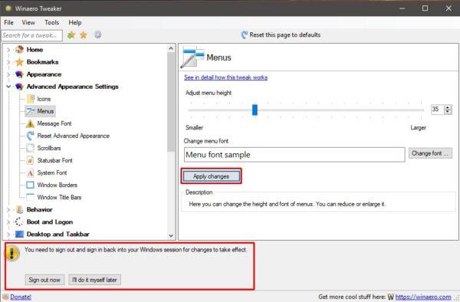This screenshot has height=302, width=460.
Task: Click the Behavior item icon
Action: click(x=19, y=210)
